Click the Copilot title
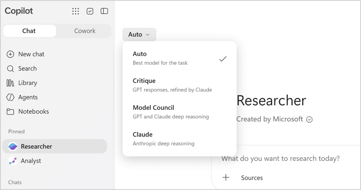Viewport: 361px width, 190px height. [19, 11]
